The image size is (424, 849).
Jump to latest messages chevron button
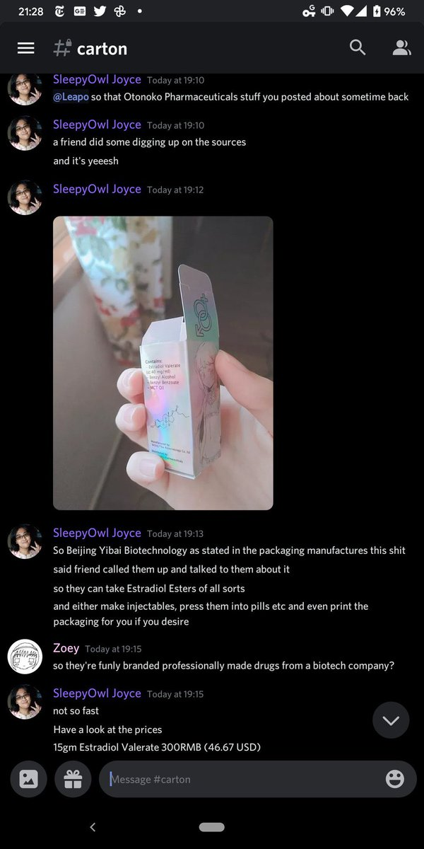391,720
